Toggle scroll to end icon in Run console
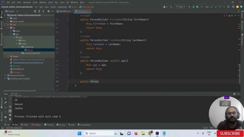Image resolution: width=244 pixels, height=137 pixels. click(10, 111)
